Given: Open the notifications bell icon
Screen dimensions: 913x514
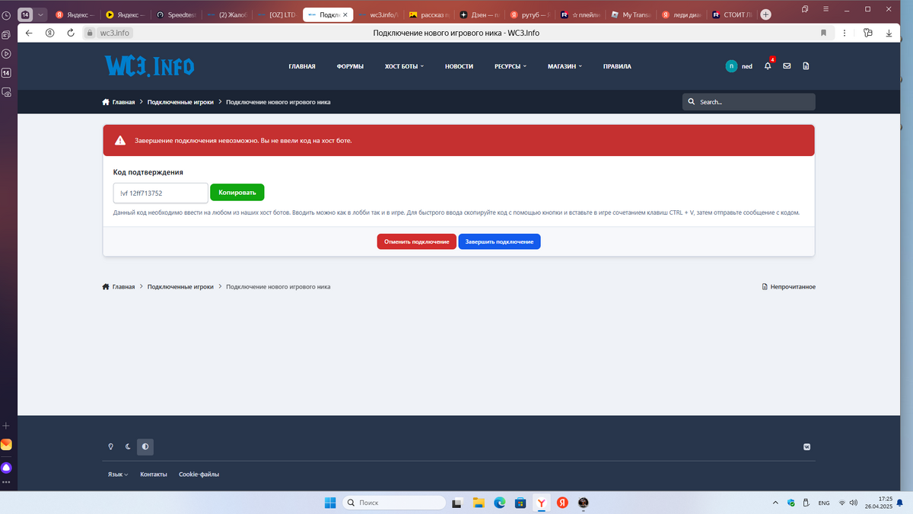Looking at the screenshot, I should 768,66.
